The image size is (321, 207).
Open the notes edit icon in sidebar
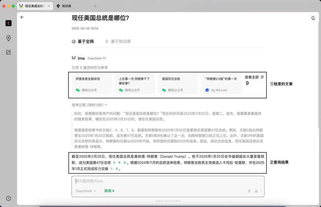(8, 52)
